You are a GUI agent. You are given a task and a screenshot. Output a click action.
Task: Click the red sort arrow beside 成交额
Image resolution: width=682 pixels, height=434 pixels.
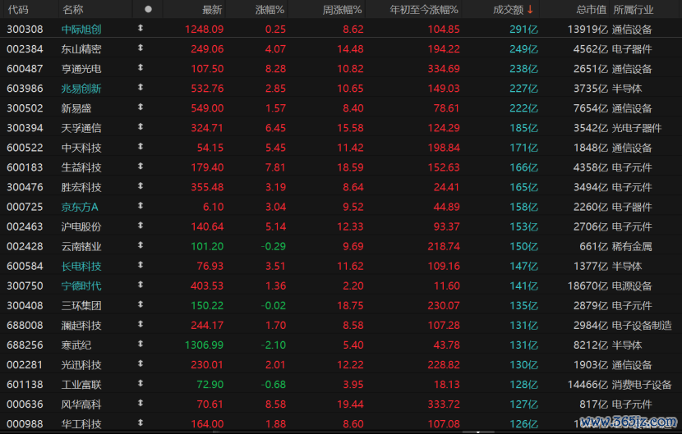pyautogui.click(x=530, y=10)
